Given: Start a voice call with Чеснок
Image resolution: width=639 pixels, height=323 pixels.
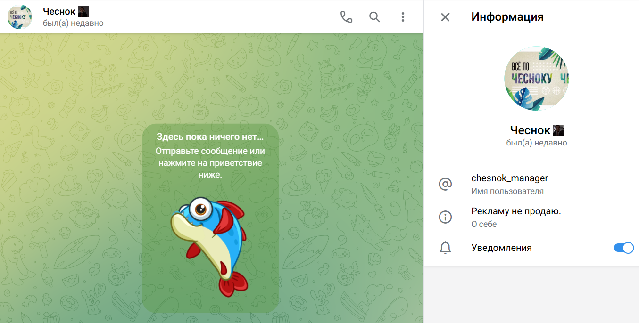Looking at the screenshot, I should click(346, 17).
